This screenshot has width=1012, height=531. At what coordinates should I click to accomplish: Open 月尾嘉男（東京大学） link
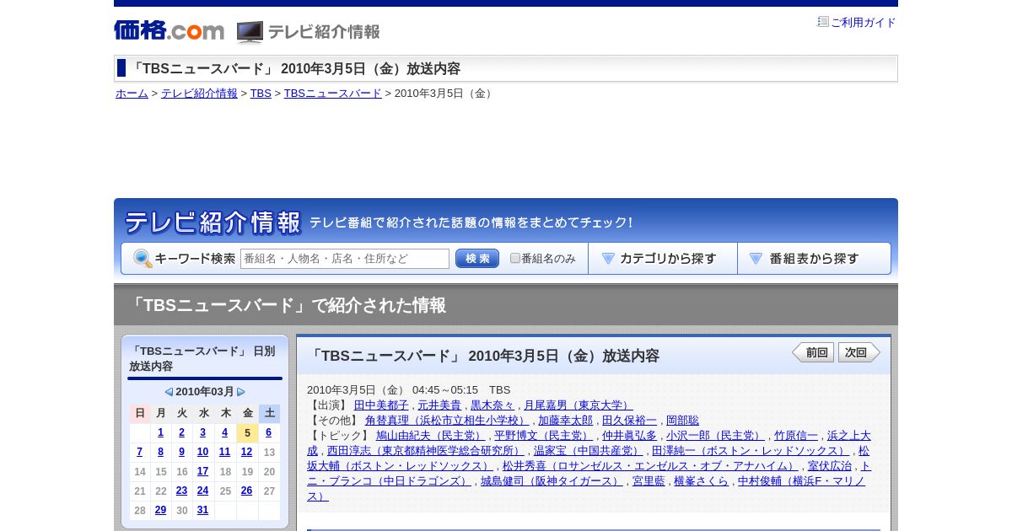[578, 405]
